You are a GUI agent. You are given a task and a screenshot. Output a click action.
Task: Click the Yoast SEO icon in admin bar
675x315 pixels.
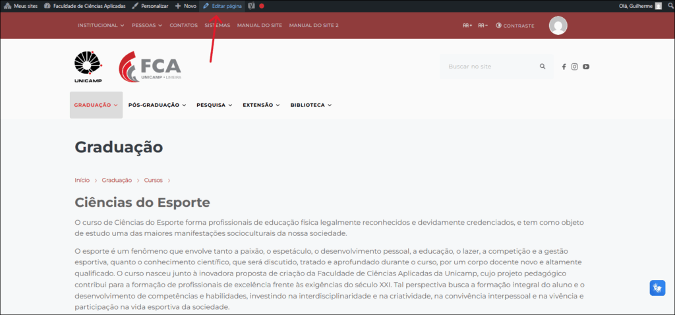pyautogui.click(x=251, y=6)
